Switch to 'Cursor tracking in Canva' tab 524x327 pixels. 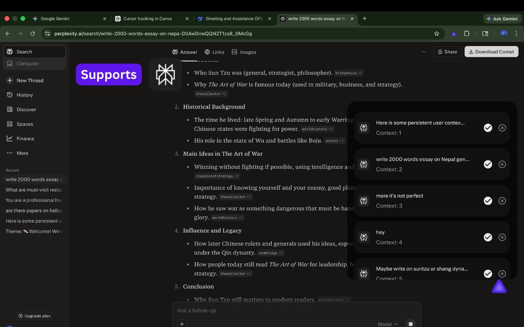(x=151, y=18)
